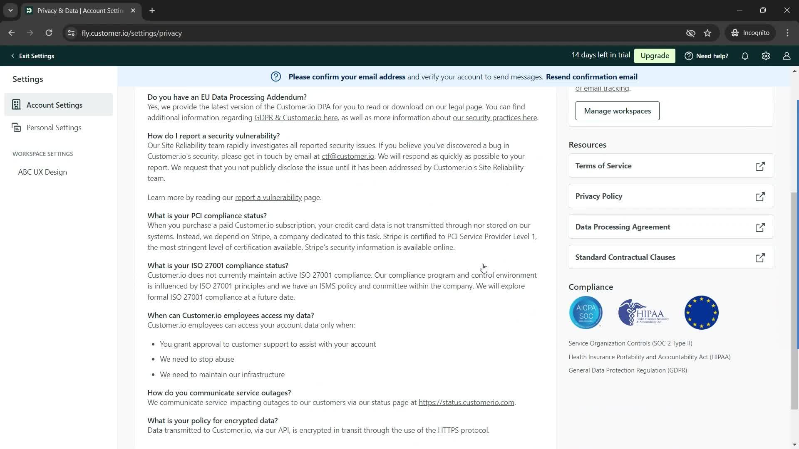Click the report a vulnerability hyperlink
The width and height of the screenshot is (799, 449).
click(x=268, y=197)
